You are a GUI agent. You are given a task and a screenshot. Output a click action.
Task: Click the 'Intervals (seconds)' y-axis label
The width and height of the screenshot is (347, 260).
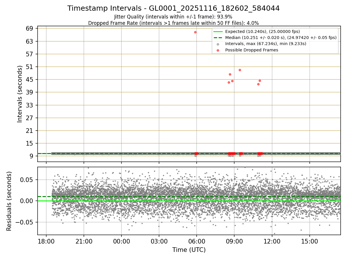[20, 94]
